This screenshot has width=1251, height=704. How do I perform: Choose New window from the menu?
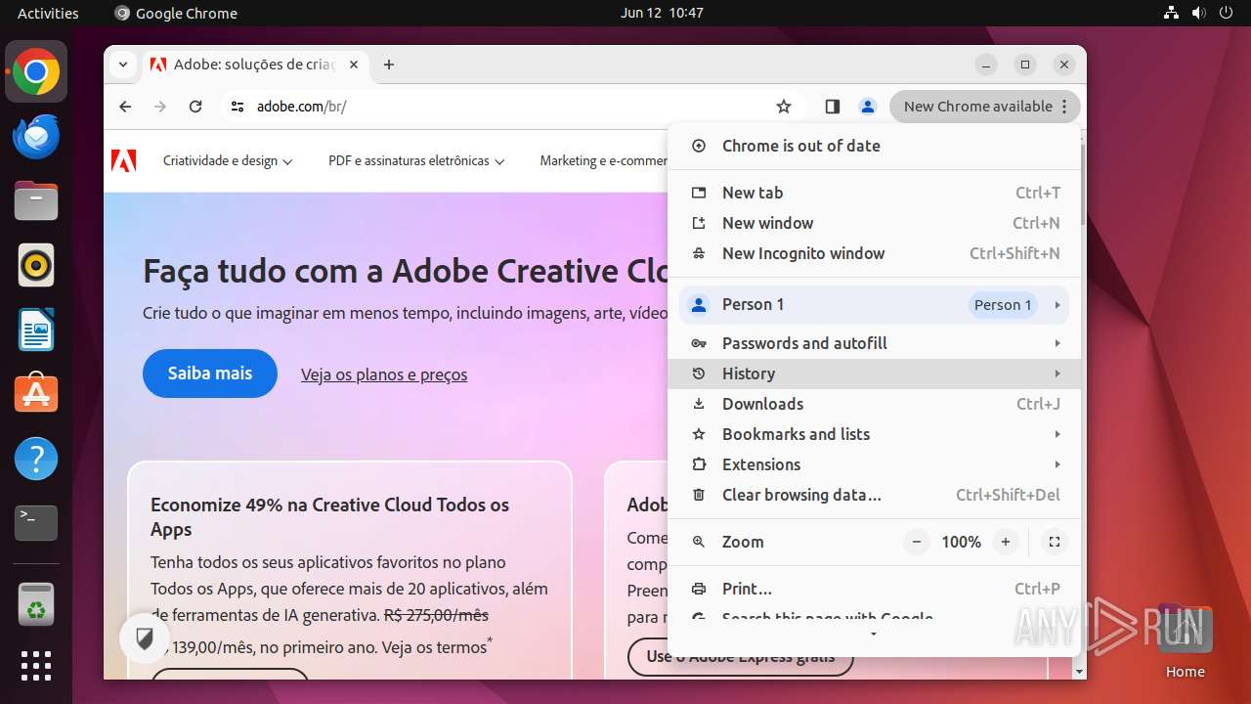[873, 223]
